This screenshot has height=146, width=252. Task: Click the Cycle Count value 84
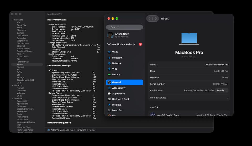pos(72,56)
